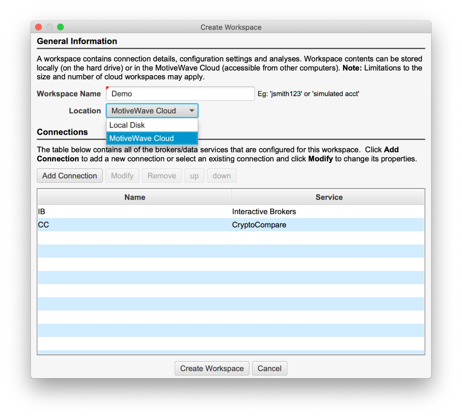Sort table by Service column header
Image resolution: width=462 pixels, height=419 pixels.
tap(328, 197)
